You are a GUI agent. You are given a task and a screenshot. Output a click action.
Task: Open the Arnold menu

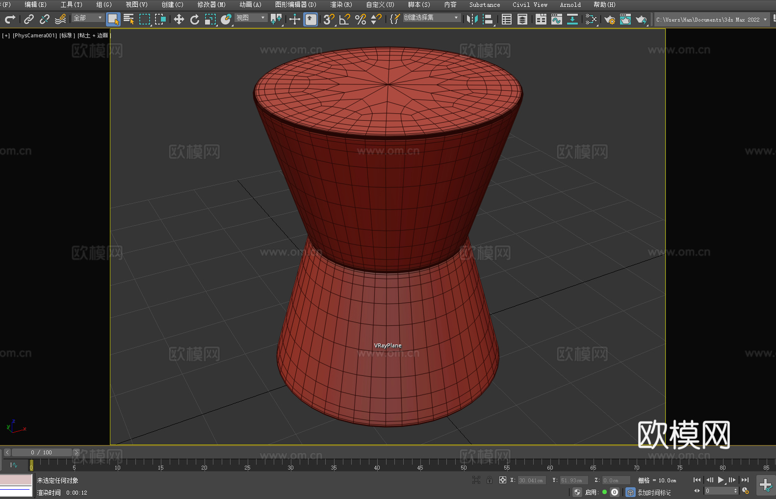coord(570,4)
